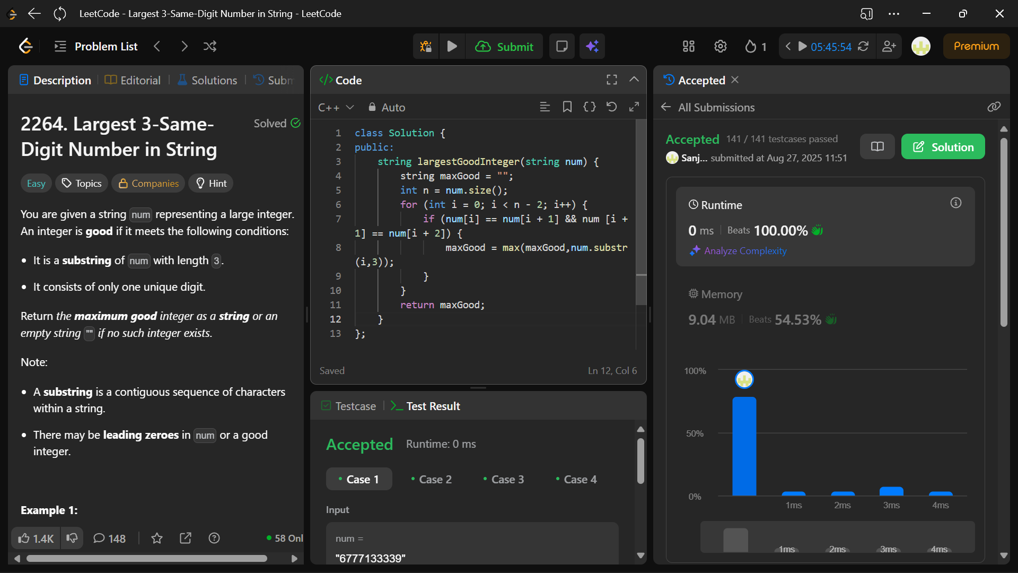Open the C++ language dropdown
Screen dimensions: 1018x573
[x=336, y=108]
